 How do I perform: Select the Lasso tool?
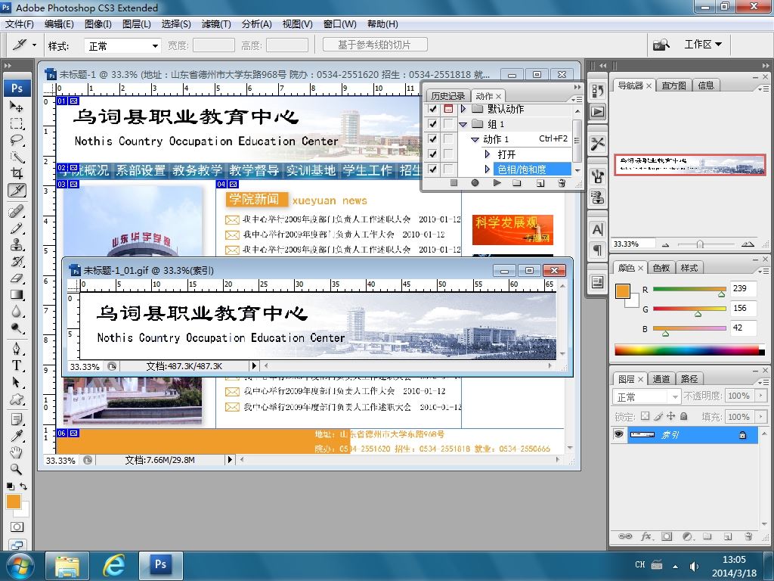pyautogui.click(x=17, y=140)
